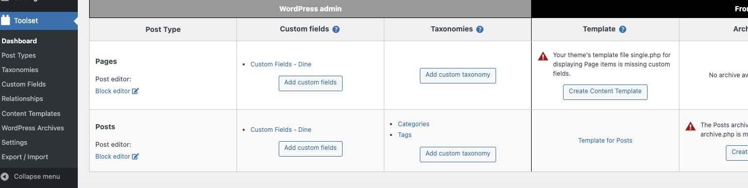Click Add custom fields button for Pages
Image resolution: width=748 pixels, height=188 pixels.
311,83
